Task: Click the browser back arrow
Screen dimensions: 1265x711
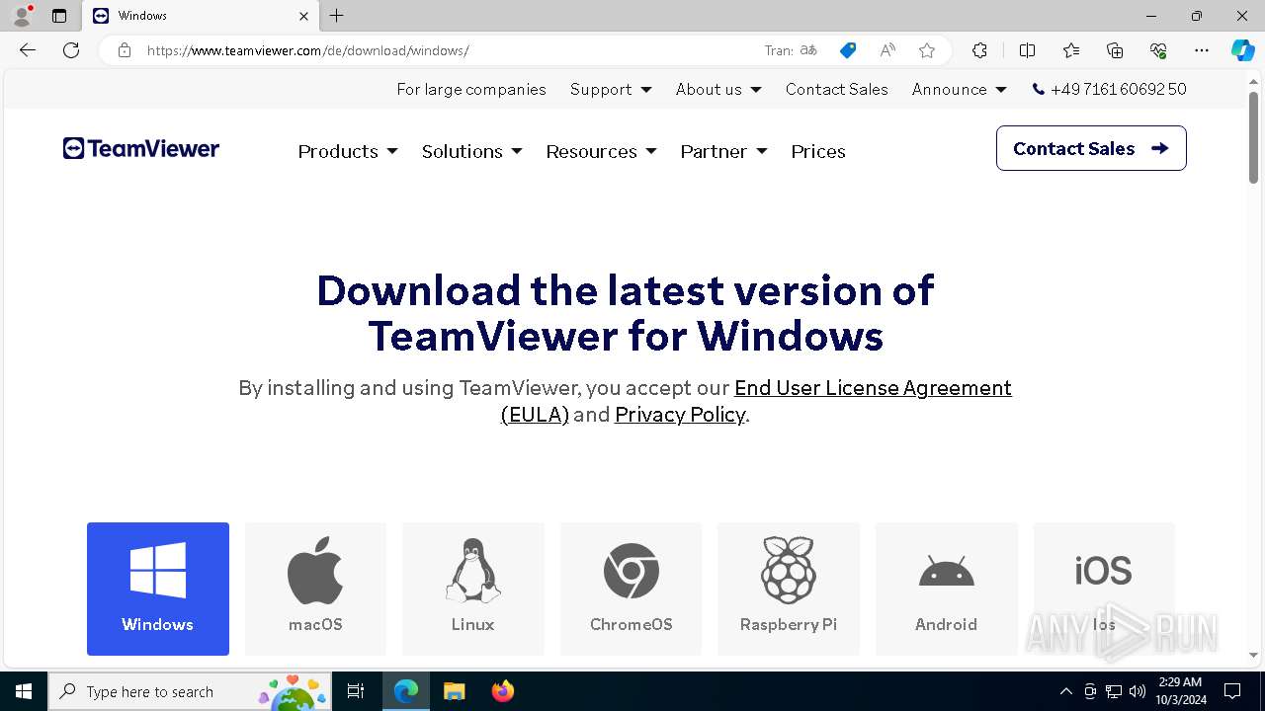Action: tap(28, 50)
